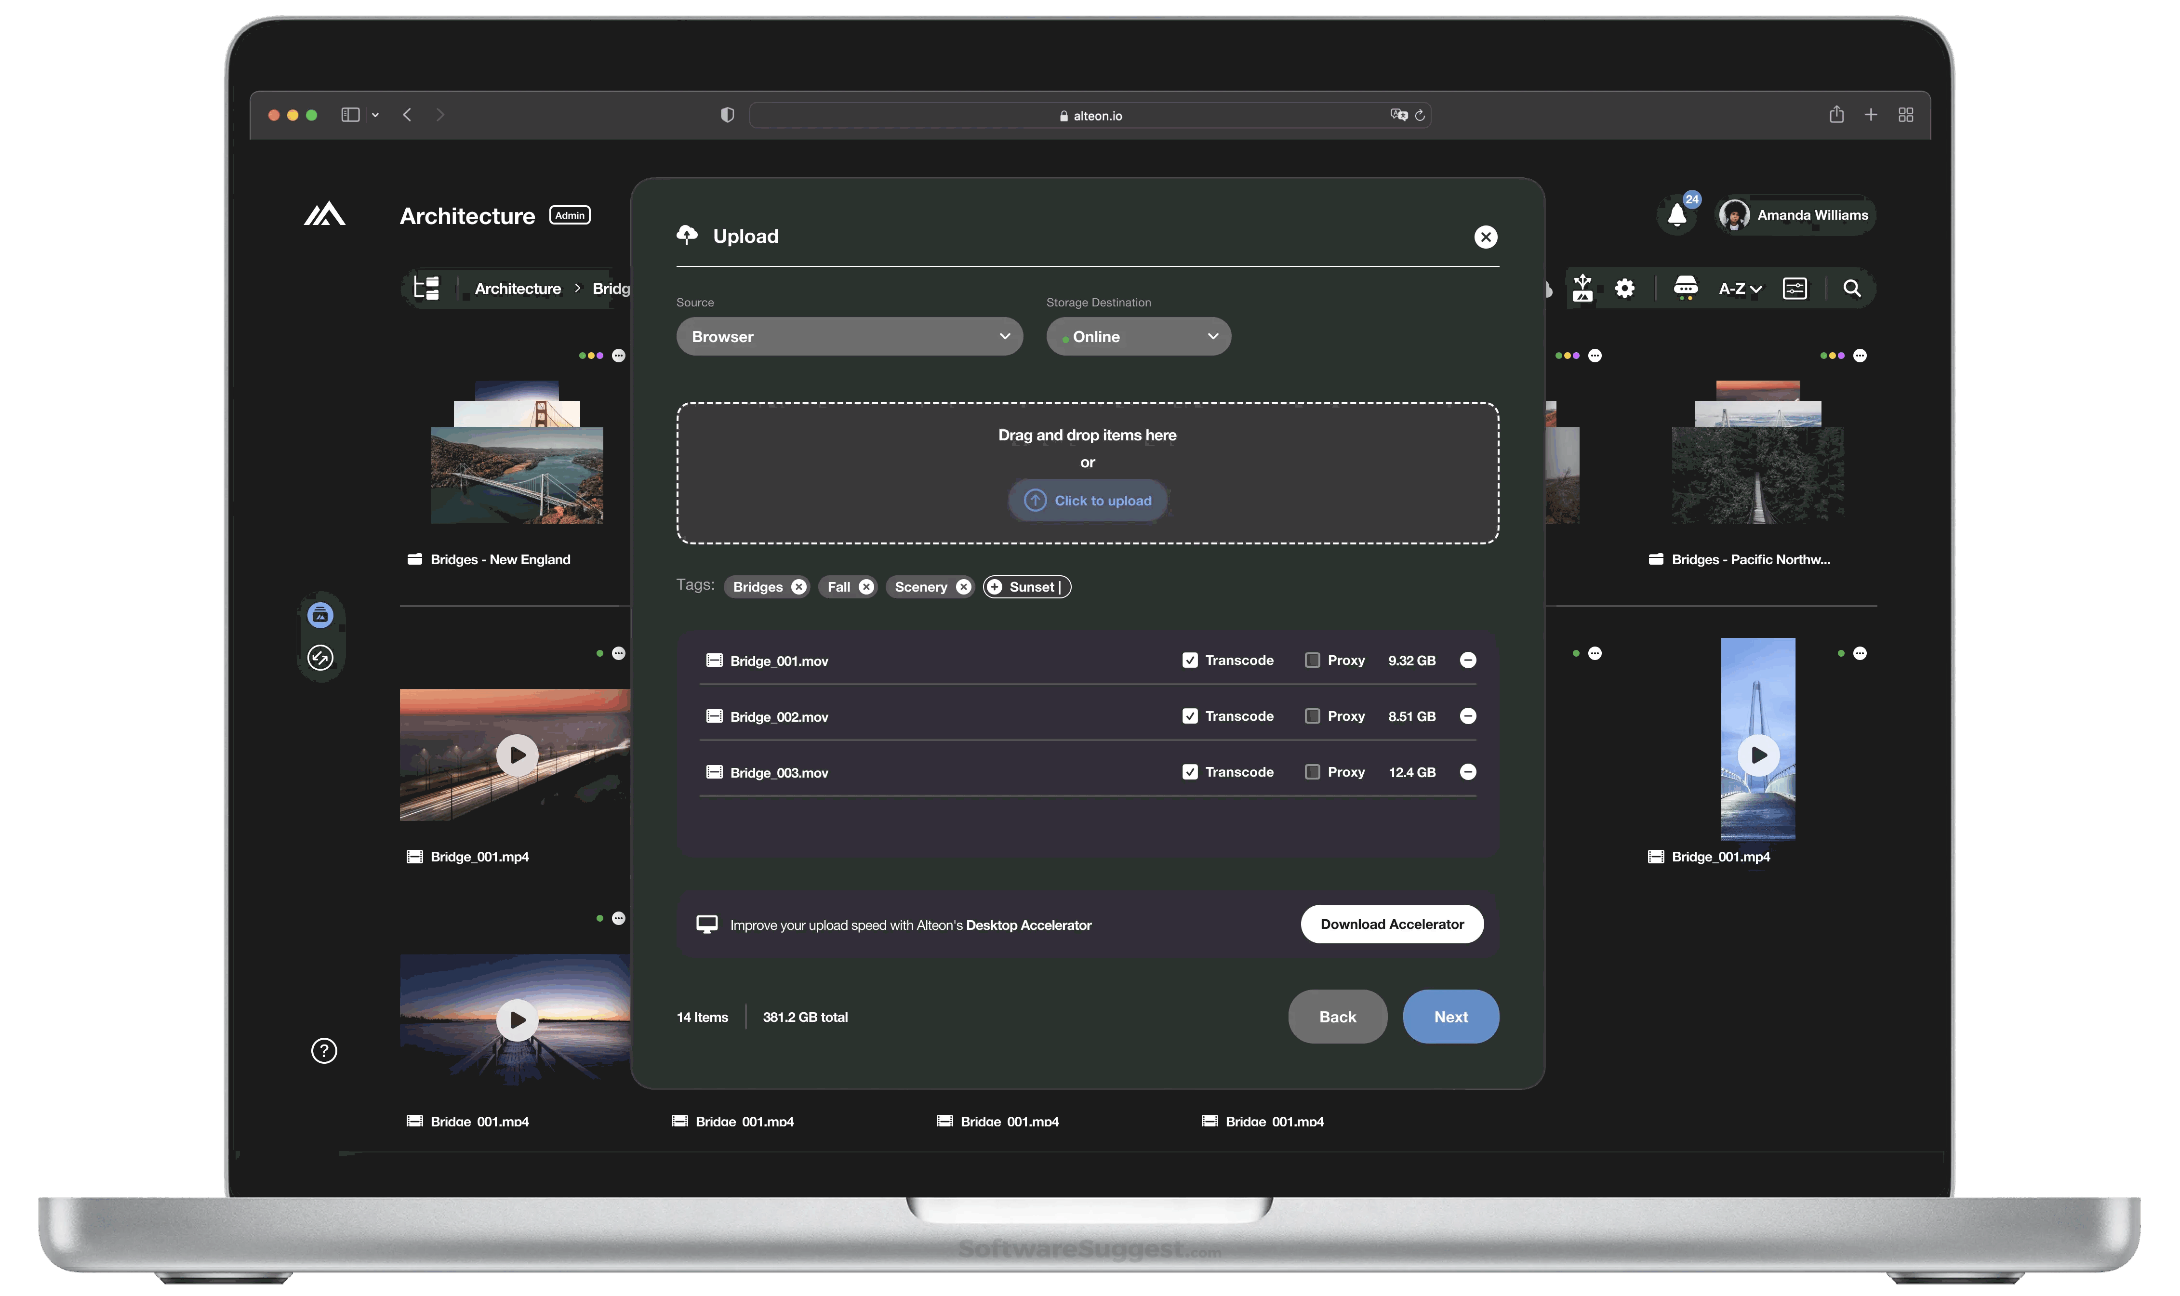
Task: Click the transfer arrows sidebar icon
Action: [320, 658]
